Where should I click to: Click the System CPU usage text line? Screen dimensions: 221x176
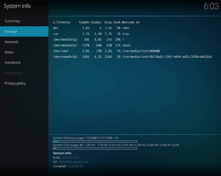click(116, 145)
